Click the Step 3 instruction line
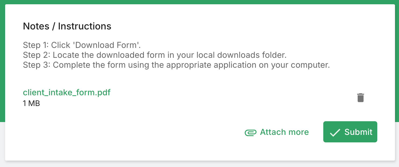 click(176, 65)
